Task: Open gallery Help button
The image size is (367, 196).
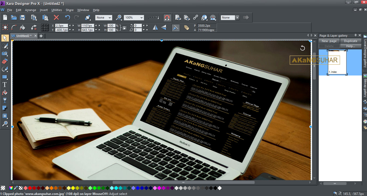Action: coord(351,46)
